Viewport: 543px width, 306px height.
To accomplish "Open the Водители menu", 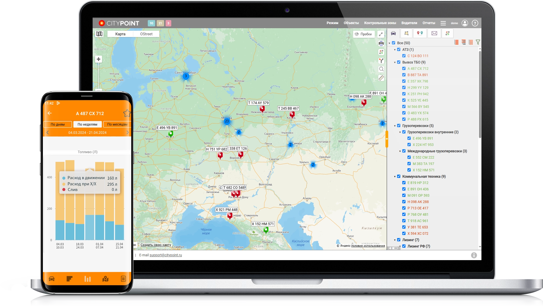I will pos(409,23).
